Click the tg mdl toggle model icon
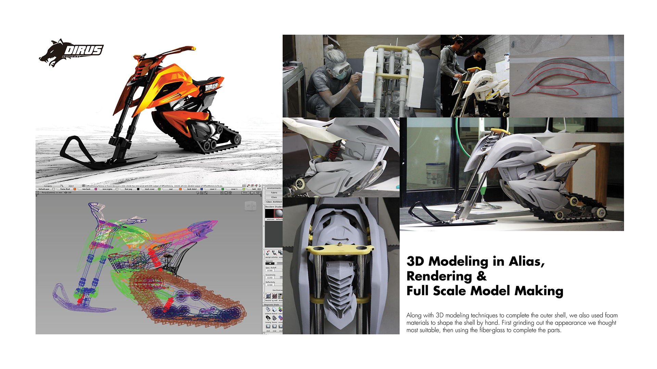This screenshot has width=657, height=369. 274,296
